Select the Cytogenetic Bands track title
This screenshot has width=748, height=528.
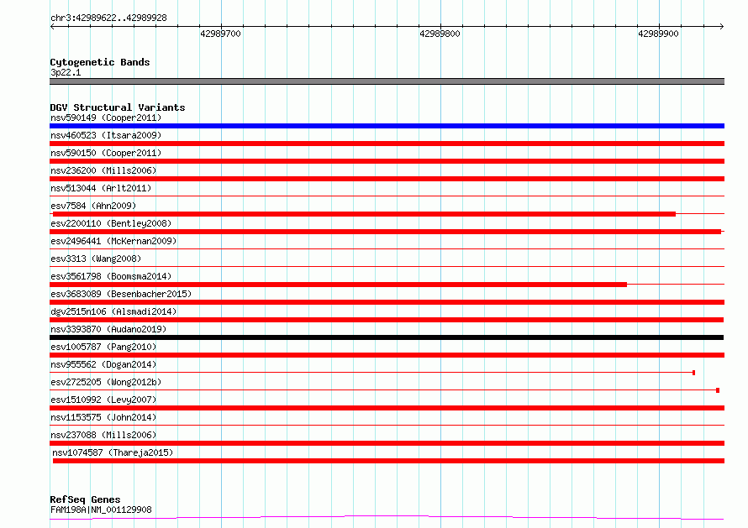click(100, 62)
